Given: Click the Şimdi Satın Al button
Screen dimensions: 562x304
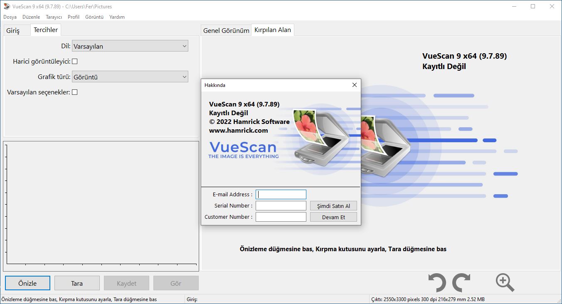Looking at the screenshot, I should [333, 206].
